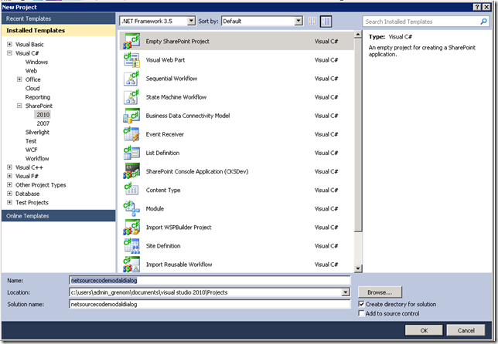
Task: Expand the Office tree node
Action: [19, 79]
